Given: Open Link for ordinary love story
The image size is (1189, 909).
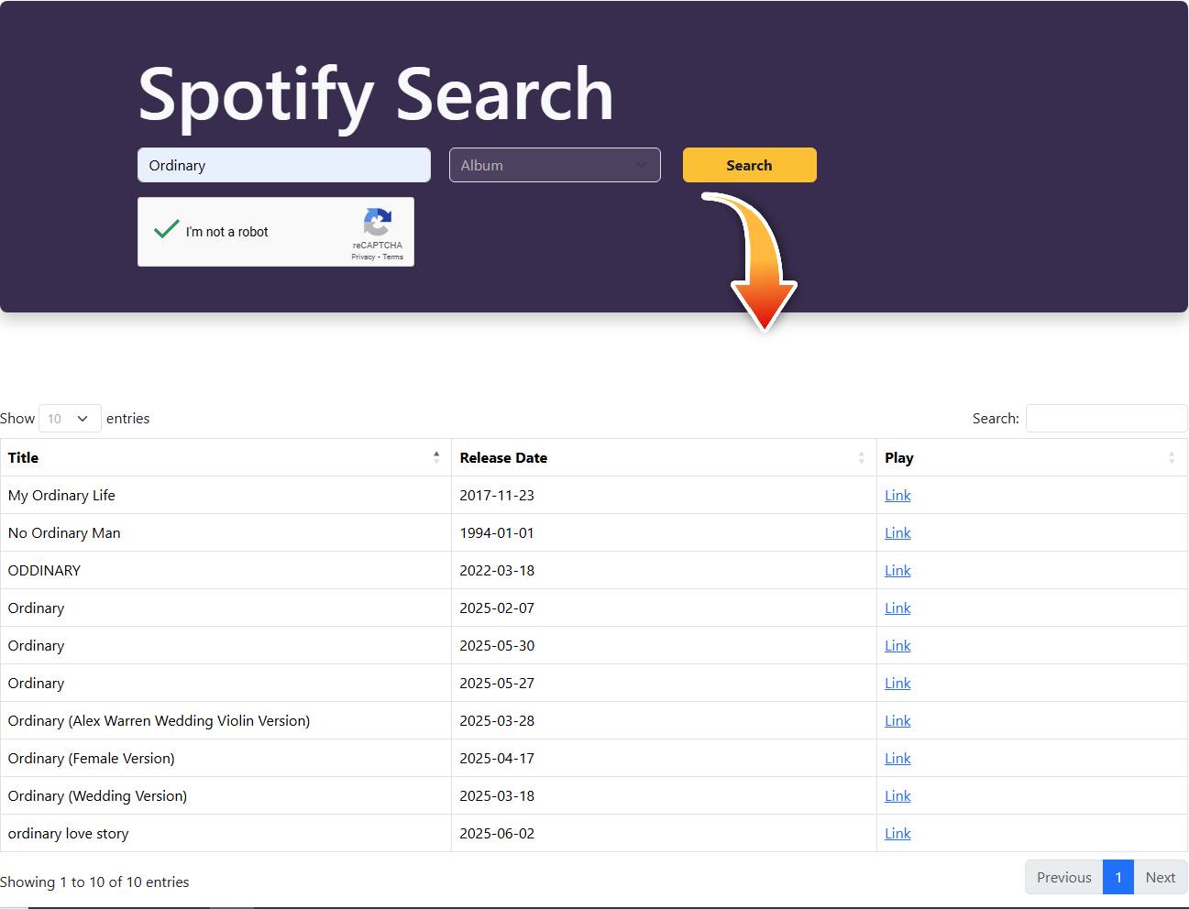Looking at the screenshot, I should (x=897, y=833).
